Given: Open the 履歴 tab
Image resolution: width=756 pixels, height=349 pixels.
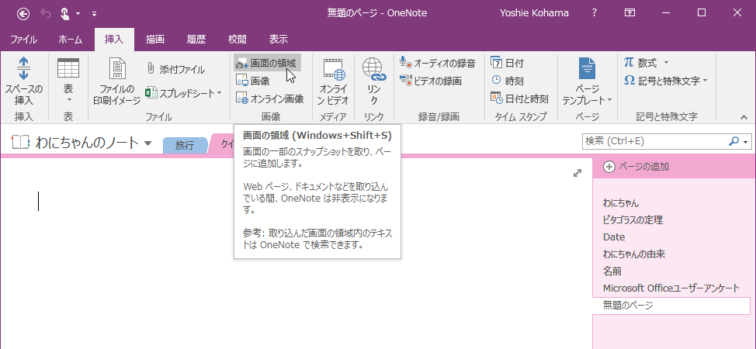Looking at the screenshot, I should click(196, 40).
